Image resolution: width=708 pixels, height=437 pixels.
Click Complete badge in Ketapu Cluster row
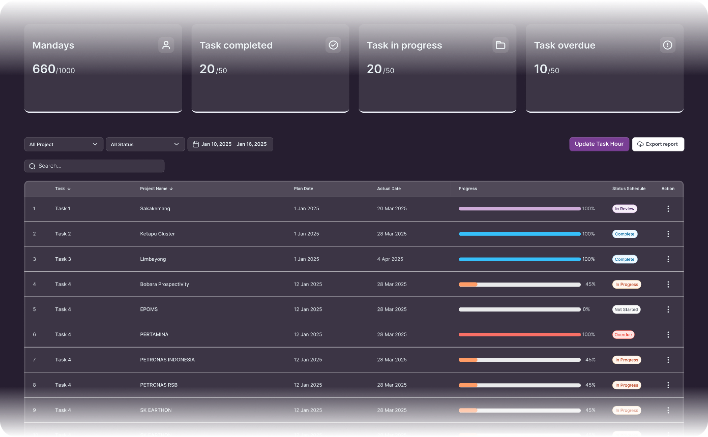pos(625,234)
